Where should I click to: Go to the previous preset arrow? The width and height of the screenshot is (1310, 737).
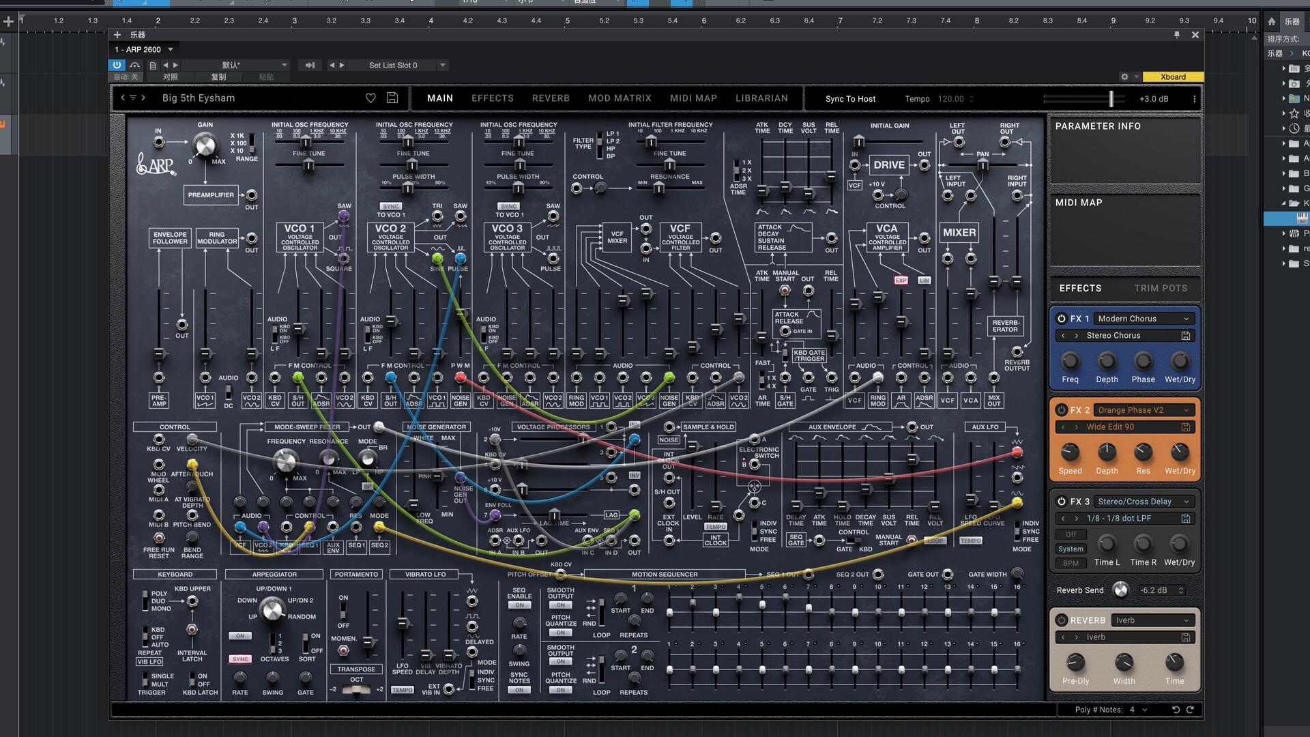[x=123, y=98]
